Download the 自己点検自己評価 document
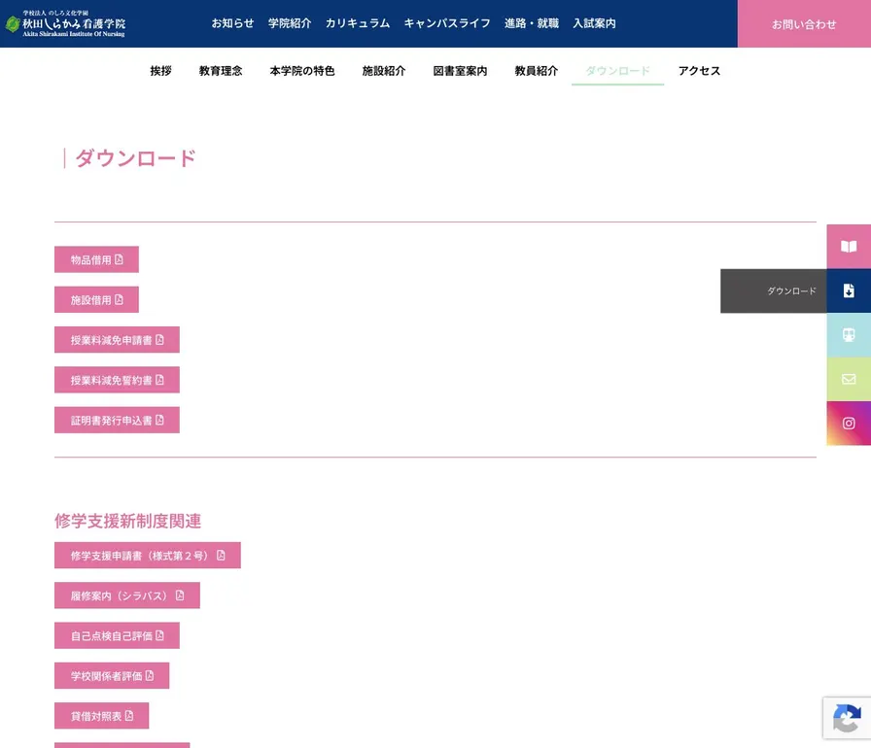The height and width of the screenshot is (748, 871). pos(117,635)
